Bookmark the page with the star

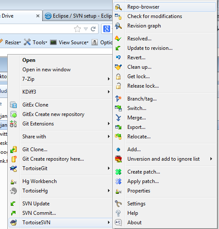77,29
